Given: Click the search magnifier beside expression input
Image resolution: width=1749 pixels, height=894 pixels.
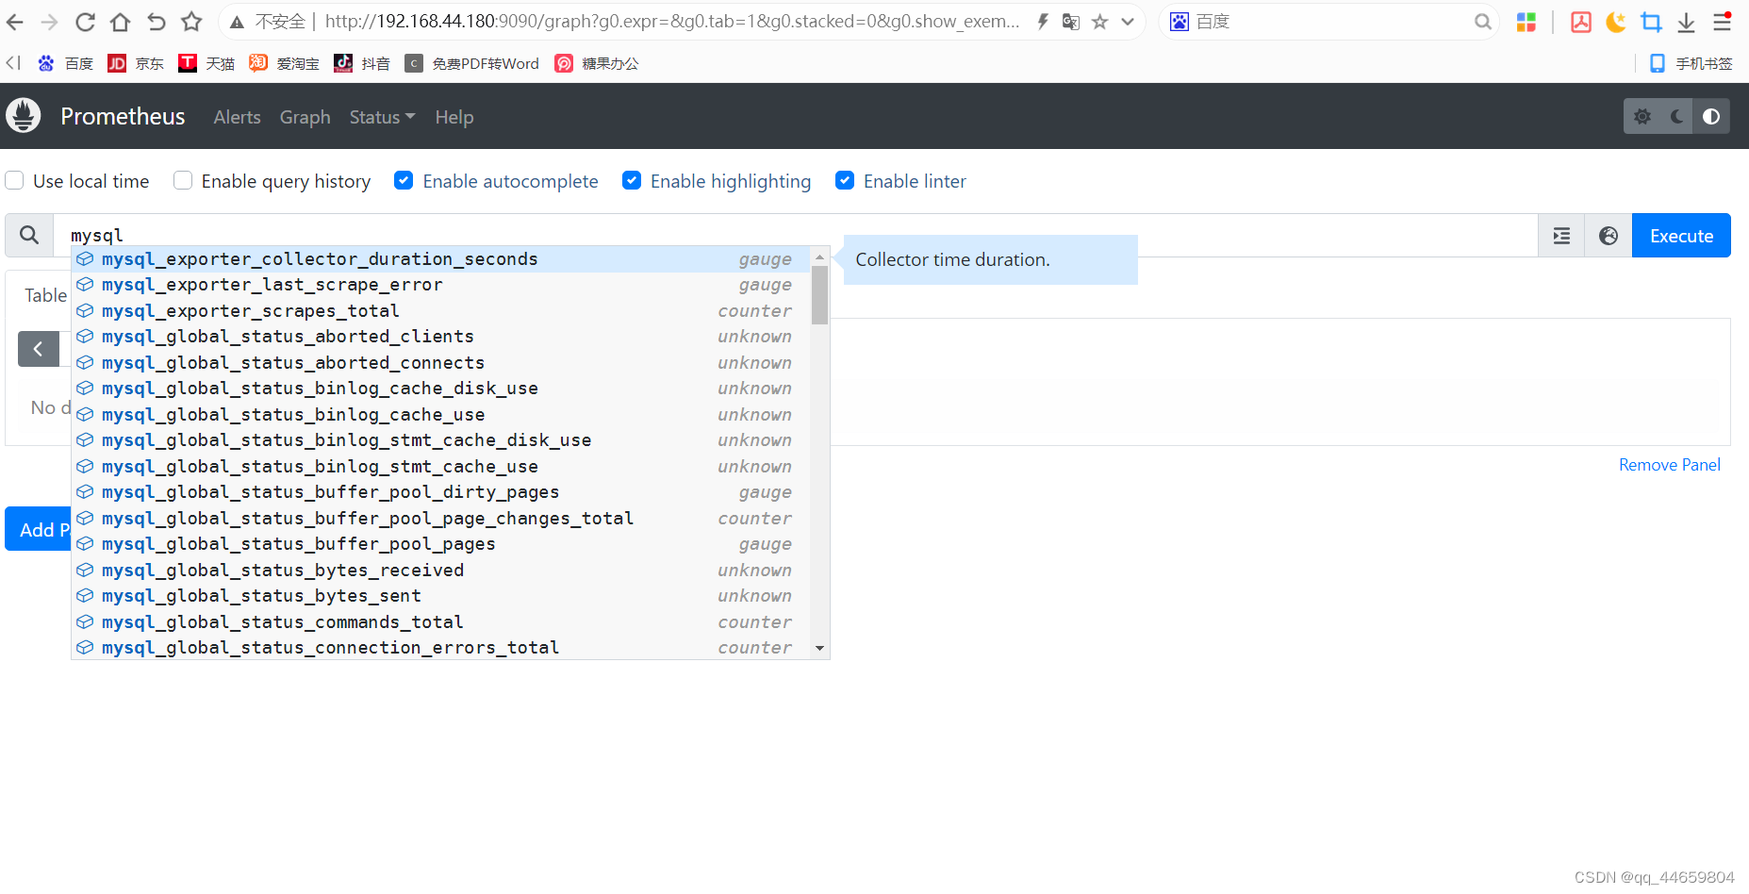Looking at the screenshot, I should point(29,235).
